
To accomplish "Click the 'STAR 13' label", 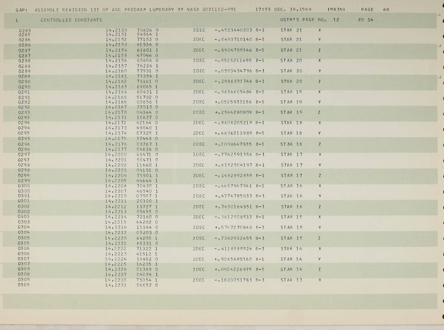I will (291, 280).
